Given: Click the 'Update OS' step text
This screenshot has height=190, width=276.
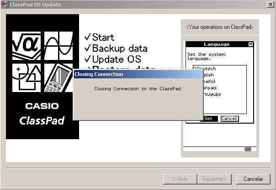Looking at the screenshot, I should (117, 59).
